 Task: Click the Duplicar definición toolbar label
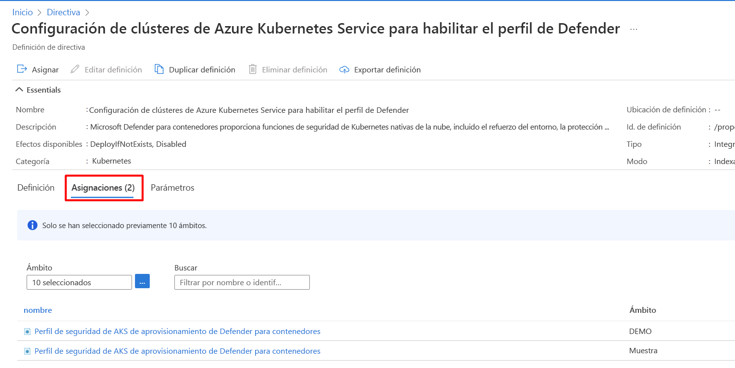point(202,70)
